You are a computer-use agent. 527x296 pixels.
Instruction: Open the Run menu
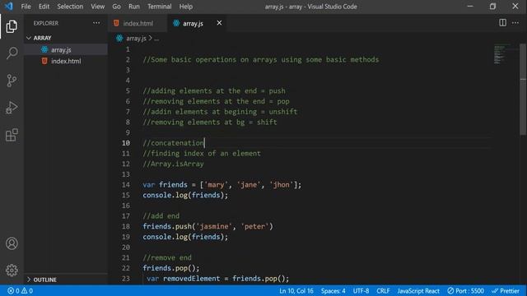tap(133, 7)
